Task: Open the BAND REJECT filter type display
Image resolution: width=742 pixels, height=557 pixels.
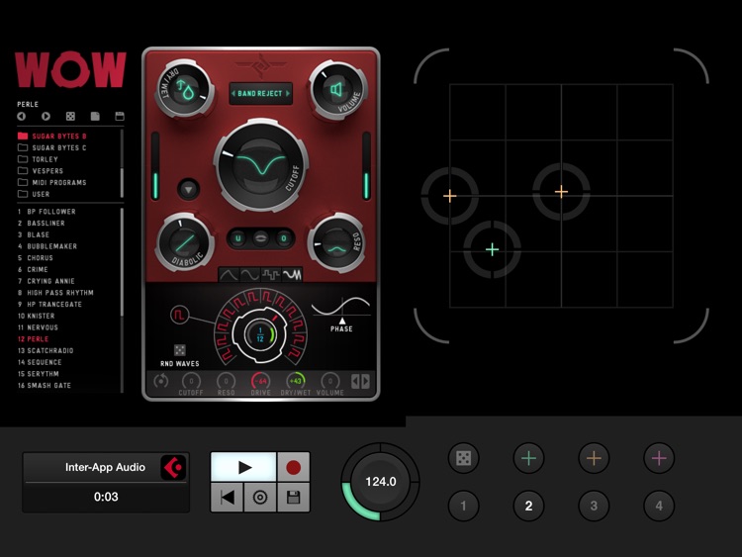Action: 260,94
